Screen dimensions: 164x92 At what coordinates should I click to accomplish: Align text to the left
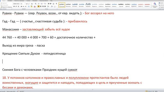38,6
